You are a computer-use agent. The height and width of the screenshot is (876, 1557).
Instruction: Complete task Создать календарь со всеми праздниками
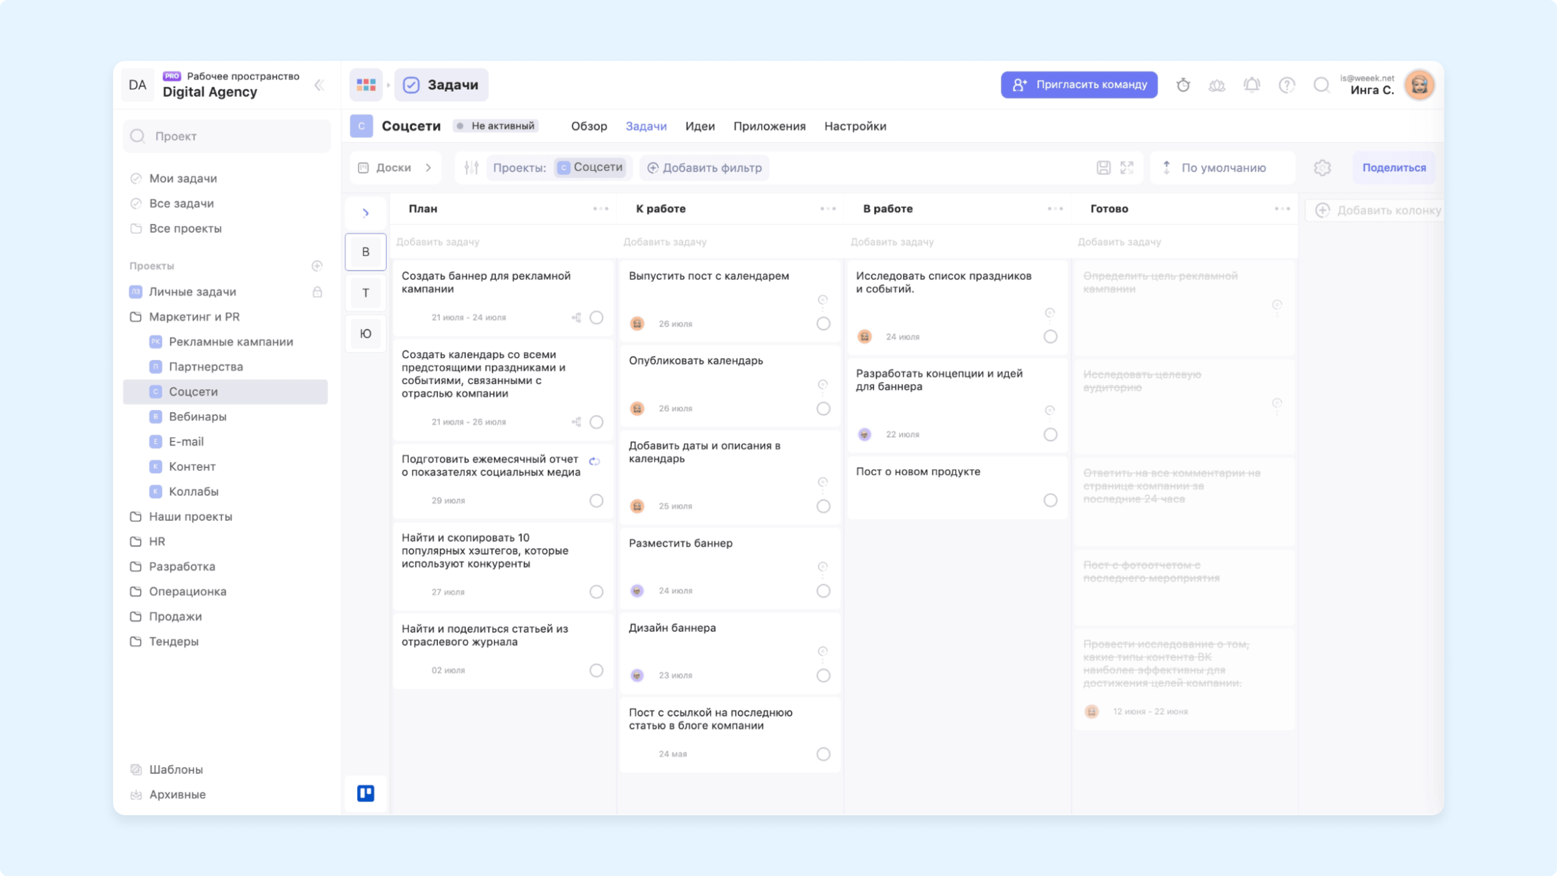click(596, 422)
